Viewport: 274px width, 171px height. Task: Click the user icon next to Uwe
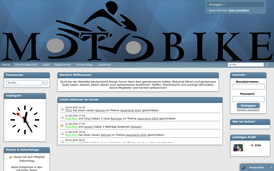pos(252,145)
